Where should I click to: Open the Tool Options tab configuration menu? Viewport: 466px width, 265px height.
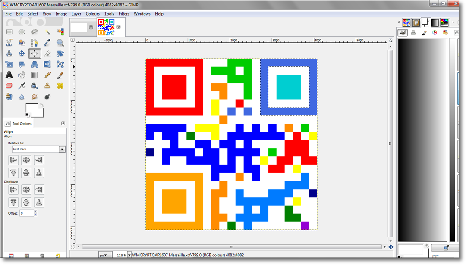point(63,123)
